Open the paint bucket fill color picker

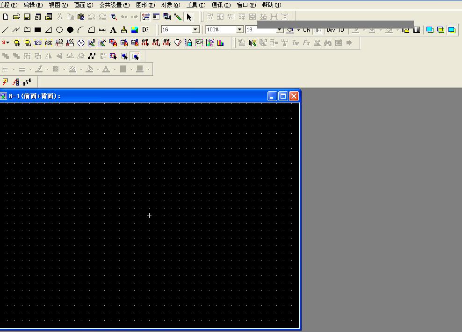(89, 69)
